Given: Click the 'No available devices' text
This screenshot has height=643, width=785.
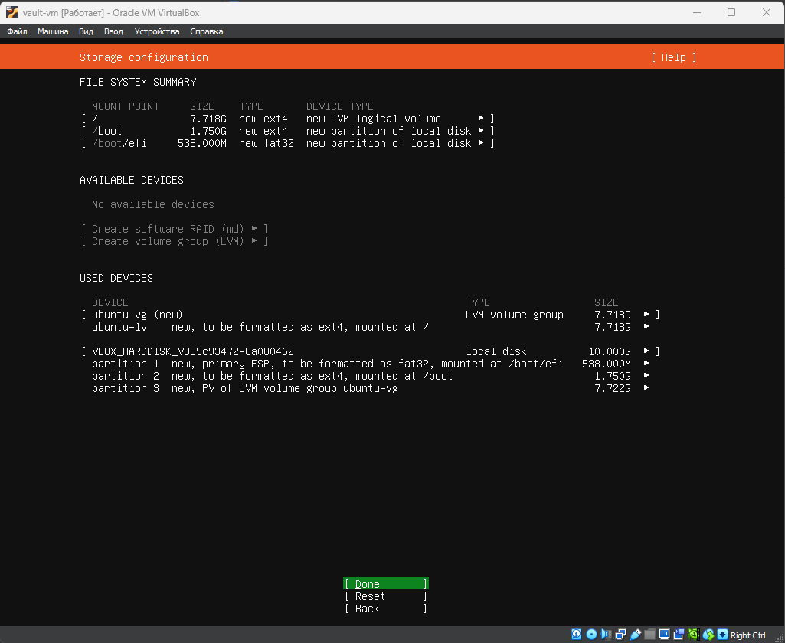Looking at the screenshot, I should [x=152, y=204].
